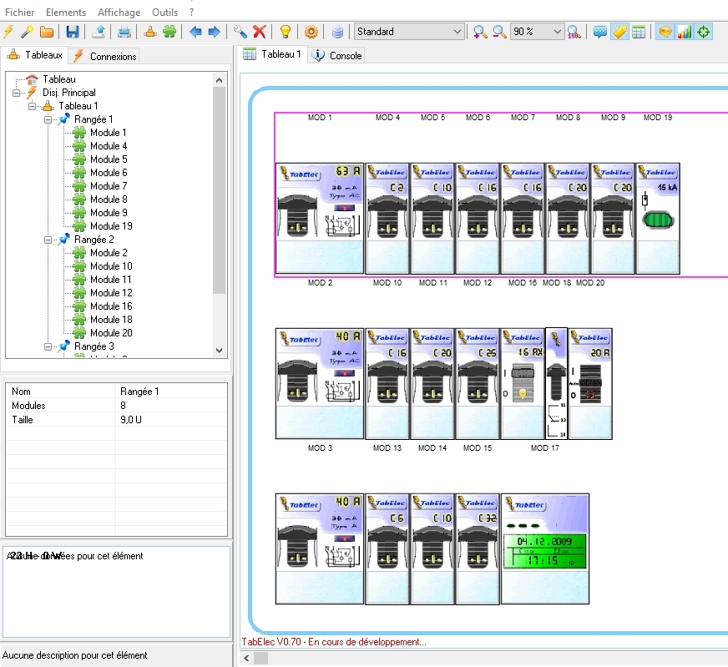Click the blue floppy disk save icon
The width and height of the screenshot is (728, 667).
(72, 32)
